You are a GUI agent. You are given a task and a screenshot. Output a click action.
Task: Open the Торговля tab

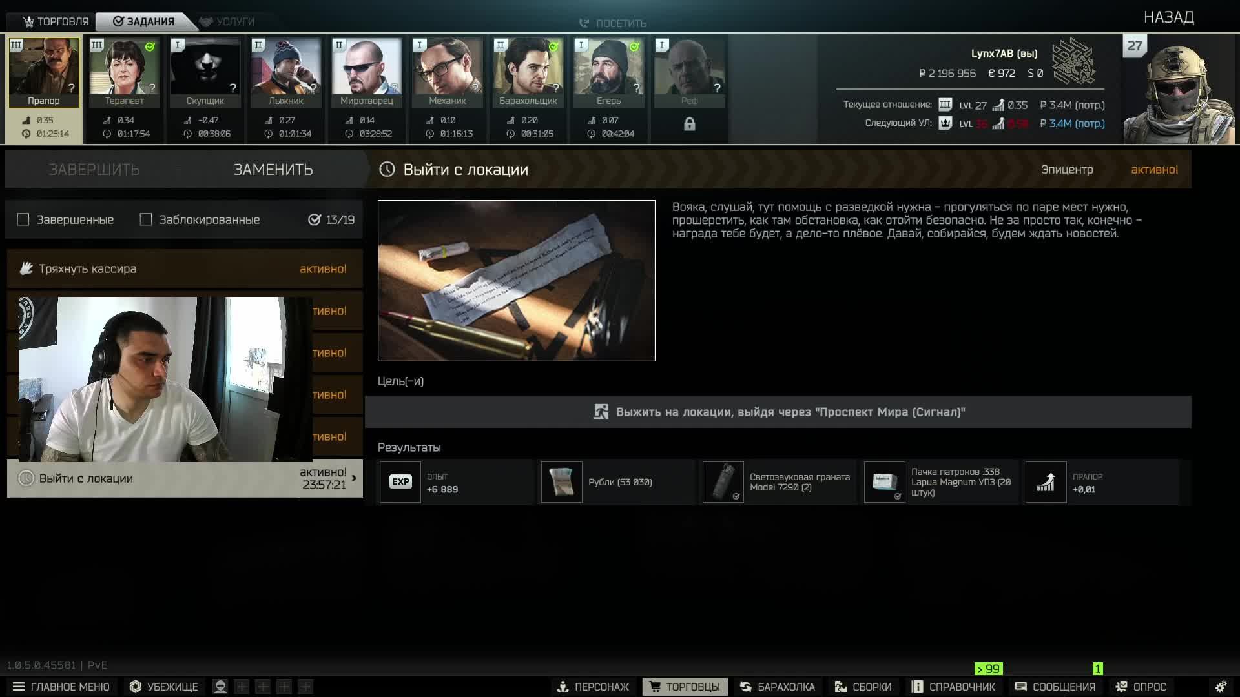[x=56, y=21]
